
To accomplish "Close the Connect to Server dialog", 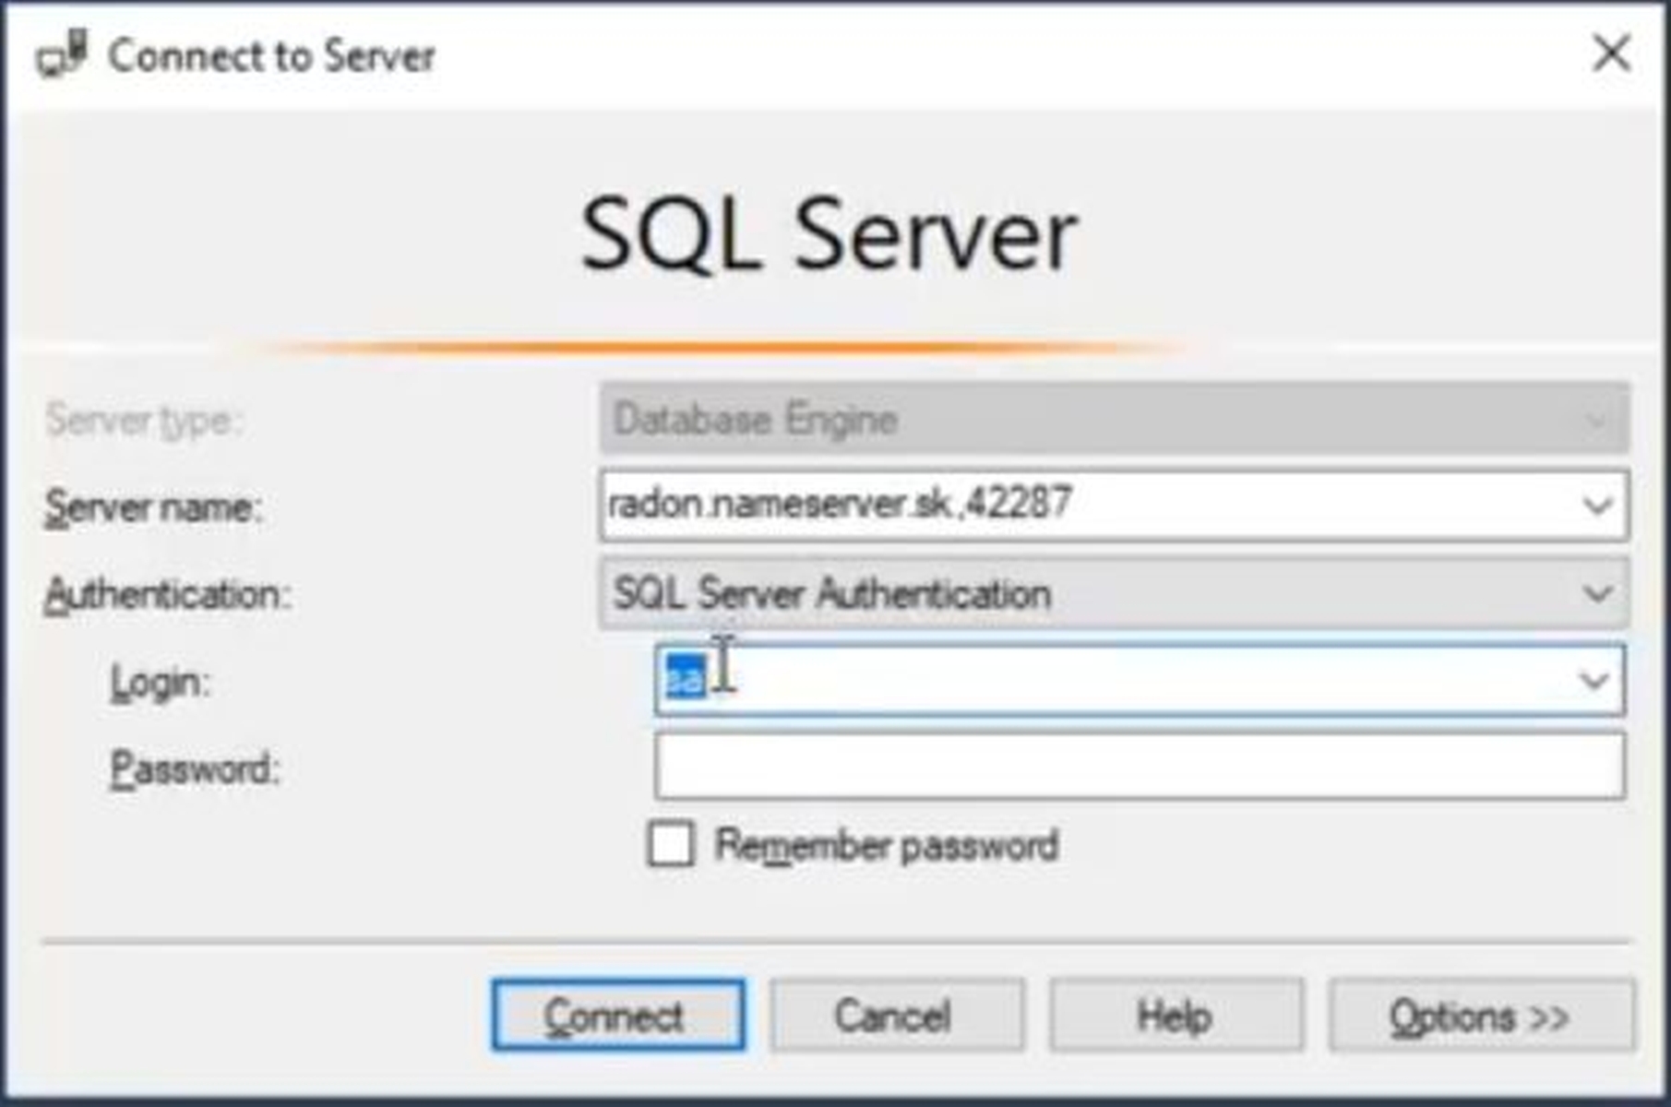I will coord(1611,54).
